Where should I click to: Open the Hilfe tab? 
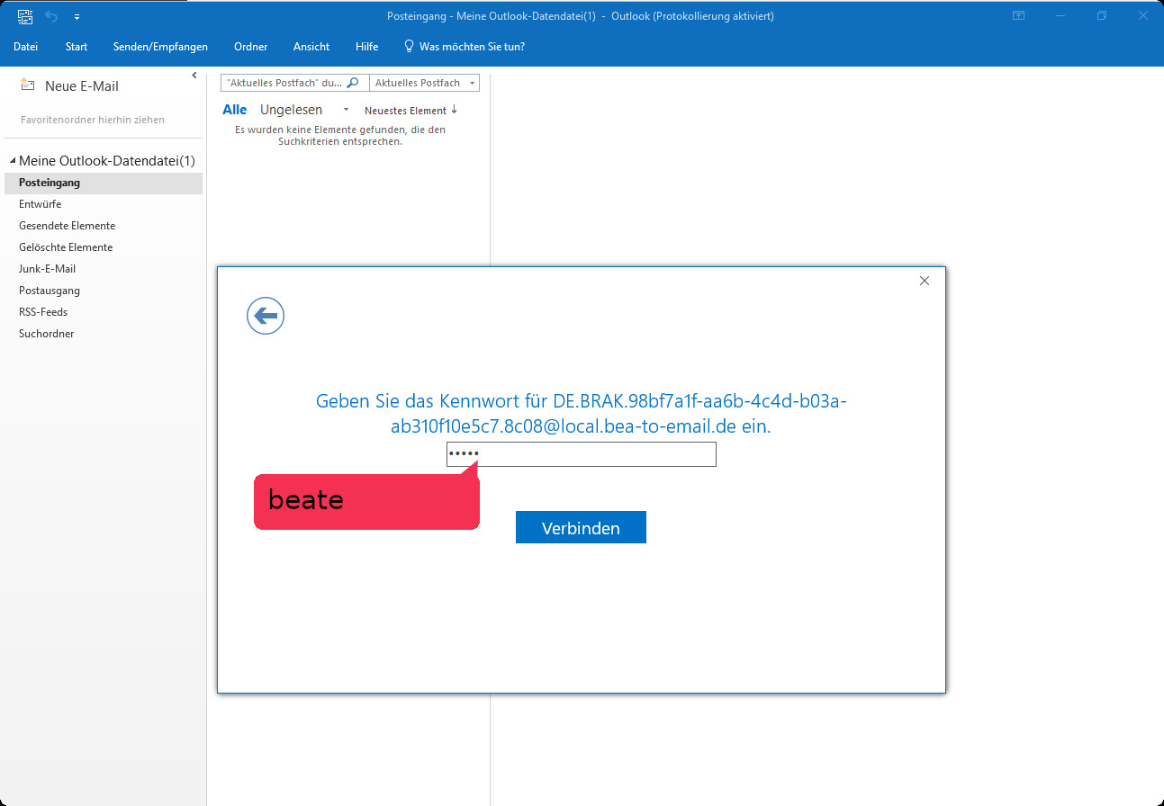point(367,47)
